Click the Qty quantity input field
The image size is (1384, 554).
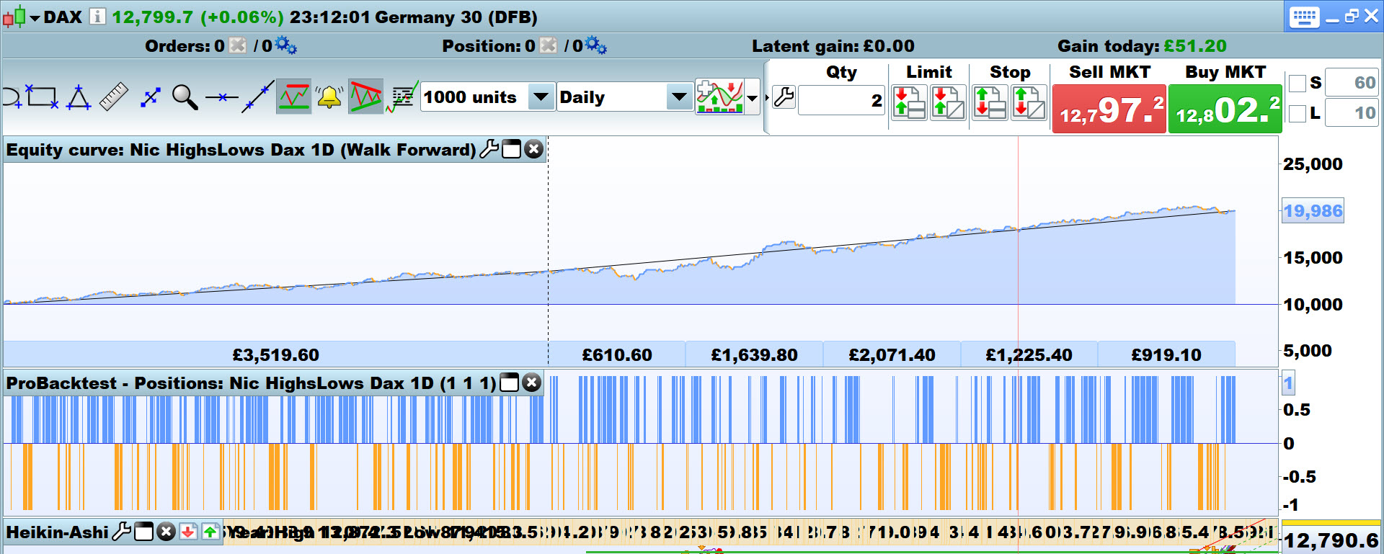(x=842, y=100)
